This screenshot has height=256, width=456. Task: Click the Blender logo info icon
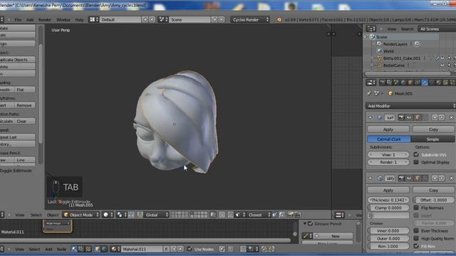coord(279,20)
